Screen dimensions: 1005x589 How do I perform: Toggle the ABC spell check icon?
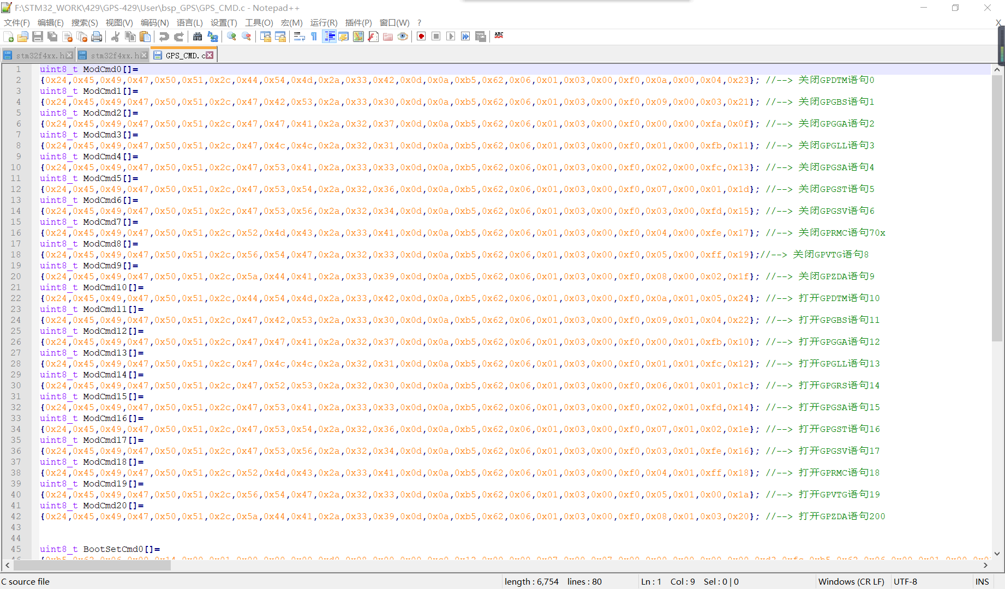pos(499,37)
